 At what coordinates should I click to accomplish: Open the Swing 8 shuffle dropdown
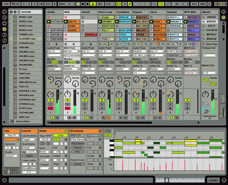(x=12, y=156)
